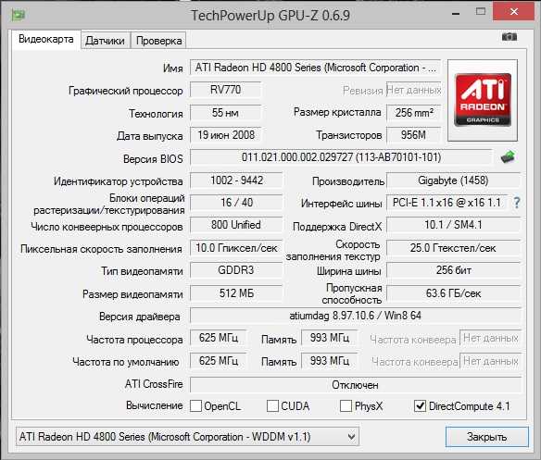Click the bus interface question mark icon
Image resolution: width=541 pixels, height=460 pixels.
517,203
